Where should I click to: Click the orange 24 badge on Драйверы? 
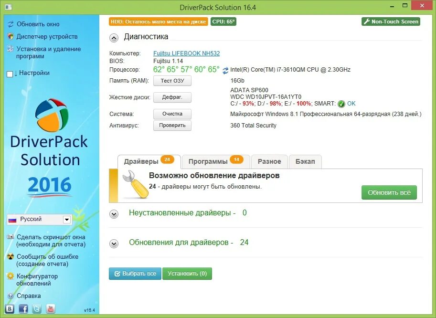point(167,159)
